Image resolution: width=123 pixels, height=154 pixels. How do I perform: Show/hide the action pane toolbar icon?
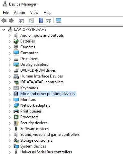49,20
